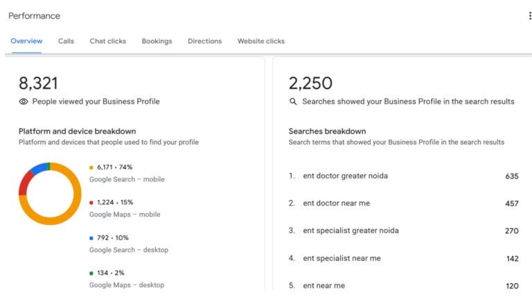Click the 8,321 profile views number
This screenshot has height=299, width=532.
[38, 84]
